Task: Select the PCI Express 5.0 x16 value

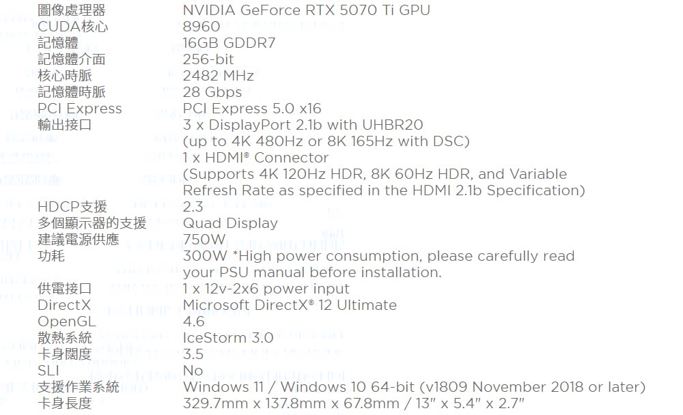Action: click(x=252, y=109)
